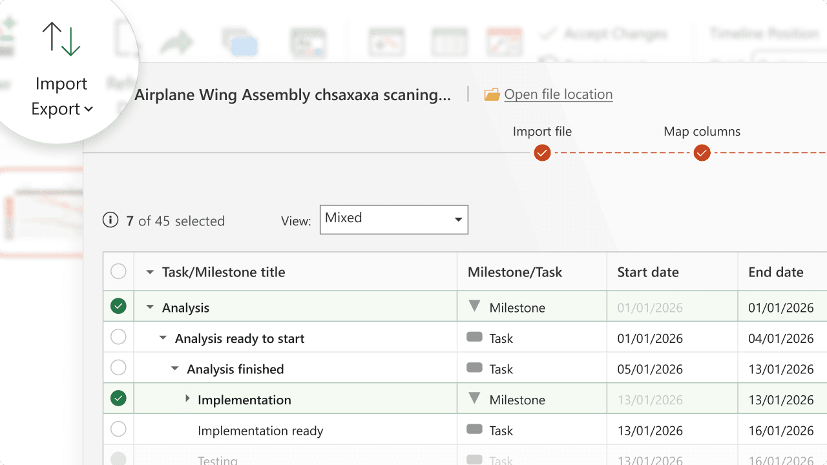Click the Airplane Wing Assembly file title
Screen dimensions: 827x465
[293, 95]
